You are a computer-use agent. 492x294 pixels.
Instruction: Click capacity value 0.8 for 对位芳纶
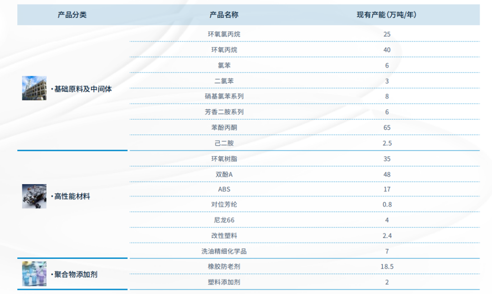(387, 205)
